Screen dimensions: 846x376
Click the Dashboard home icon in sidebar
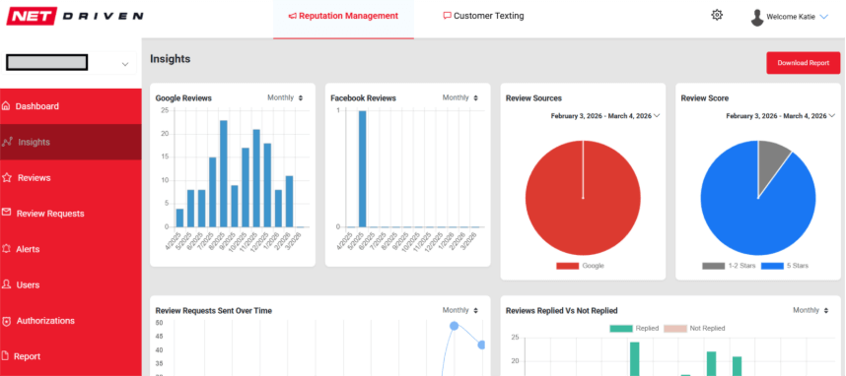coord(6,106)
